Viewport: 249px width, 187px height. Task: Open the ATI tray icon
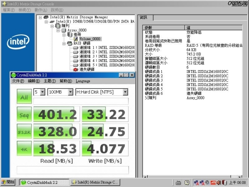point(213,183)
